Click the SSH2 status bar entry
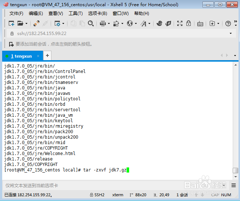 point(97,195)
